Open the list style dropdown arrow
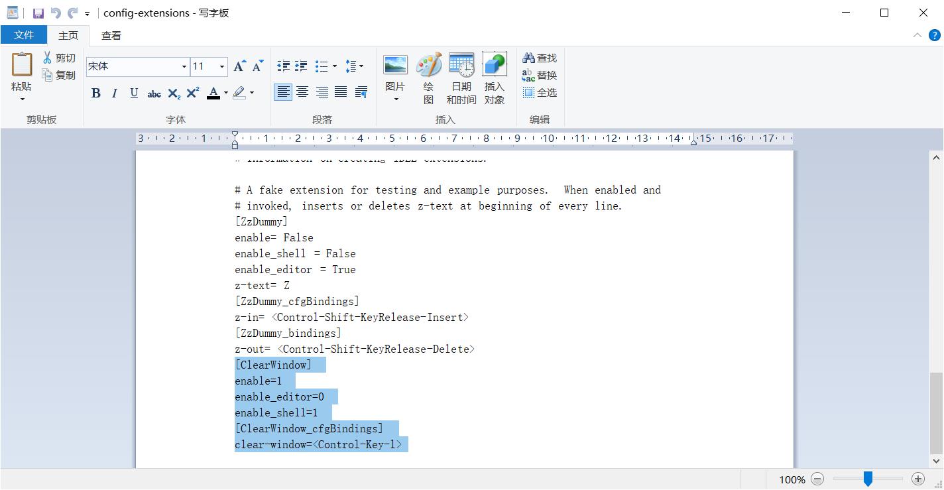The image size is (944, 490). [x=334, y=66]
